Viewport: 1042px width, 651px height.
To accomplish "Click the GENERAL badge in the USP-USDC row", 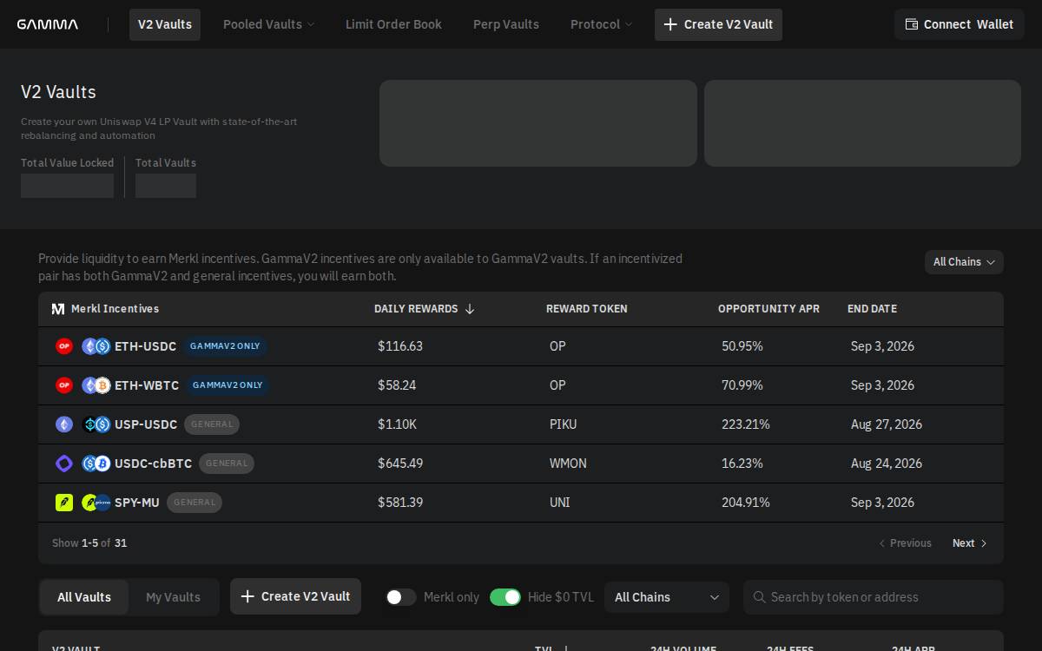I will click(x=212, y=424).
